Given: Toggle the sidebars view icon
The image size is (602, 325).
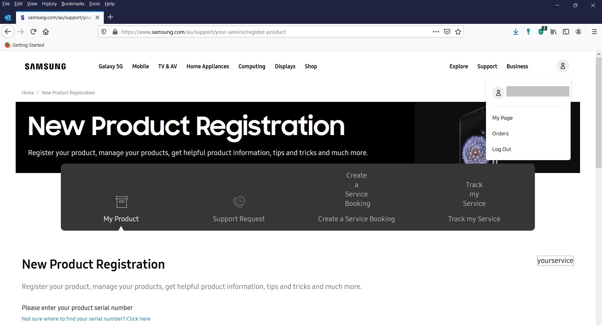Looking at the screenshot, I should 566,32.
